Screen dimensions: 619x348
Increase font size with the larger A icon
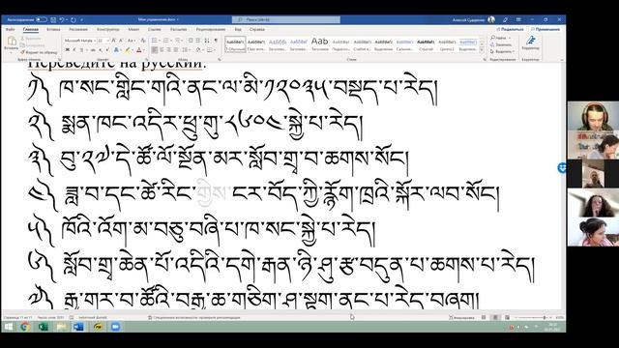point(113,41)
